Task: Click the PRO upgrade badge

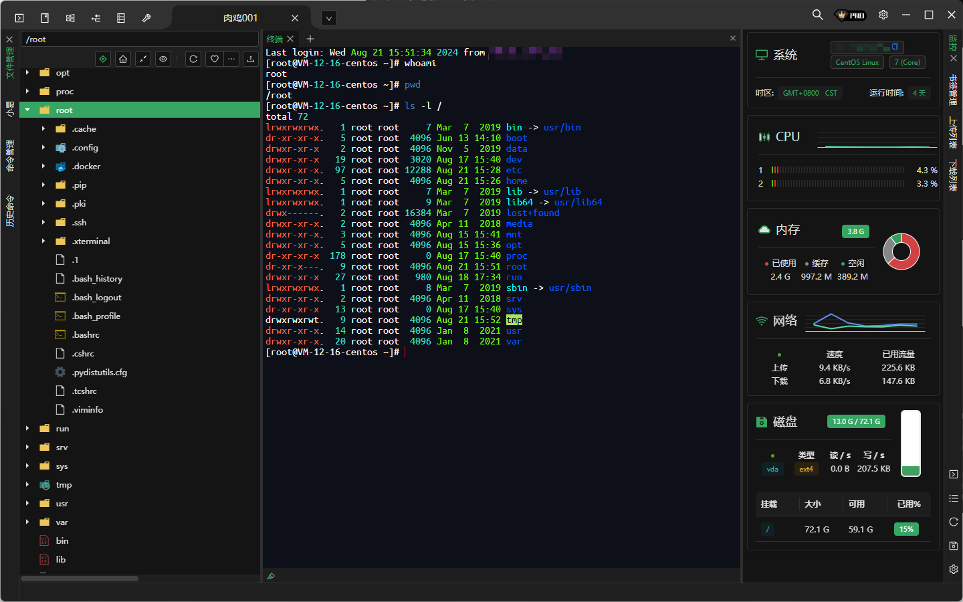Action: pyautogui.click(x=851, y=15)
